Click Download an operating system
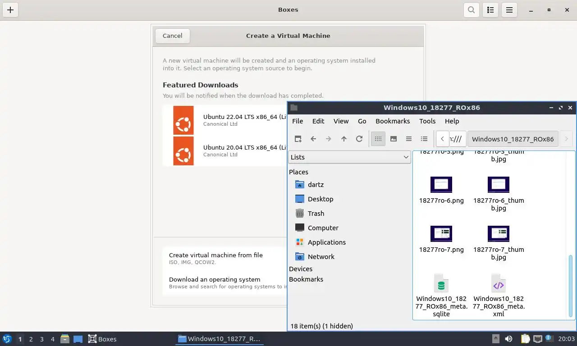Image resolution: width=577 pixels, height=346 pixels. (x=225, y=282)
